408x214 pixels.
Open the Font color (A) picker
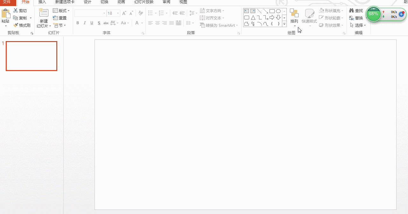pos(138,23)
